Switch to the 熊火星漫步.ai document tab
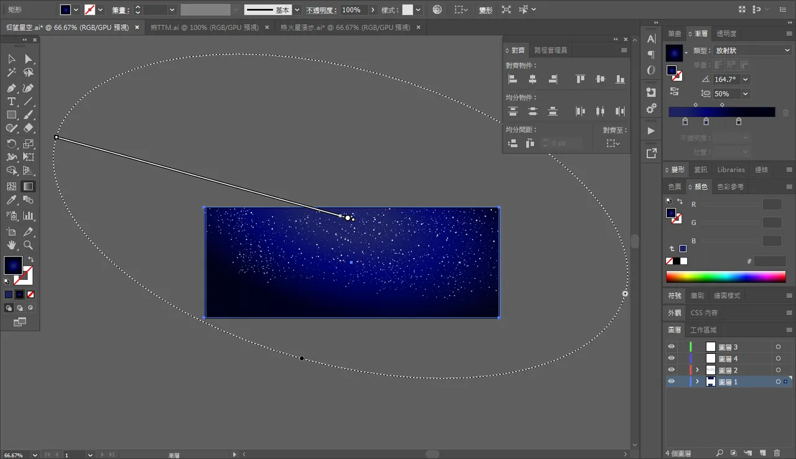Screen dimensions: 796x459 (x=346, y=27)
